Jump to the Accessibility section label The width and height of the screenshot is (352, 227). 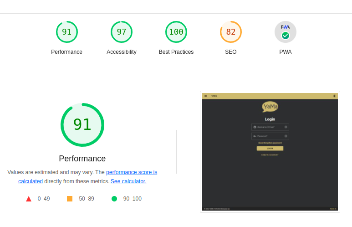coord(122,52)
